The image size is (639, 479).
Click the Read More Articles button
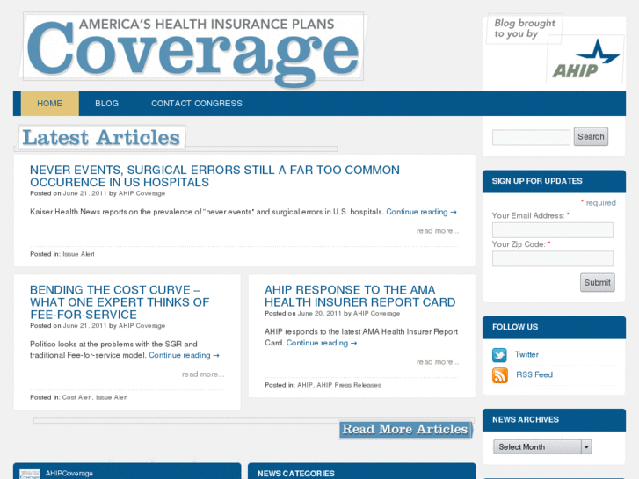[x=405, y=430]
